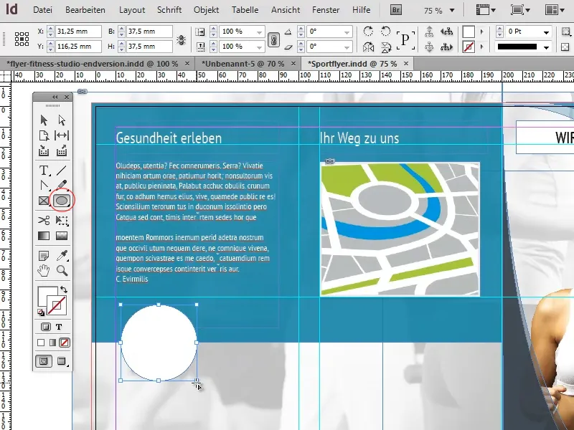Switch to flyer-fitness-studio-endversion.indd tab
Screen dimensions: 574x430
(x=93, y=64)
